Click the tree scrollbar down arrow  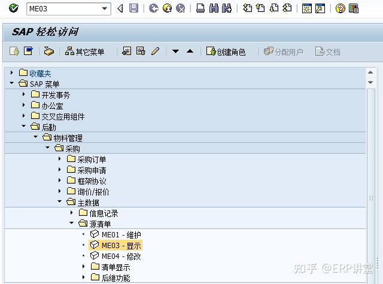click(370, 83)
